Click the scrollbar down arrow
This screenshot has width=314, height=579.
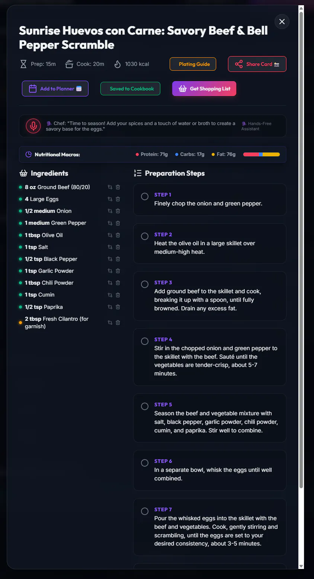[301, 566]
